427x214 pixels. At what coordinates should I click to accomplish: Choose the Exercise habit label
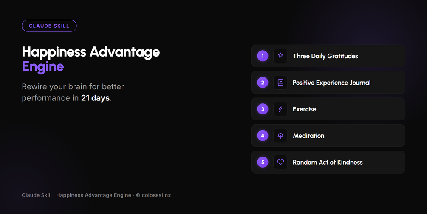pyautogui.click(x=304, y=109)
